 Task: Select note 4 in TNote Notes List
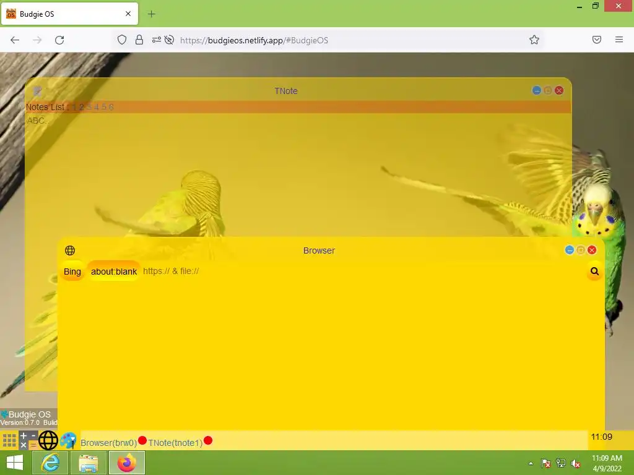point(96,107)
